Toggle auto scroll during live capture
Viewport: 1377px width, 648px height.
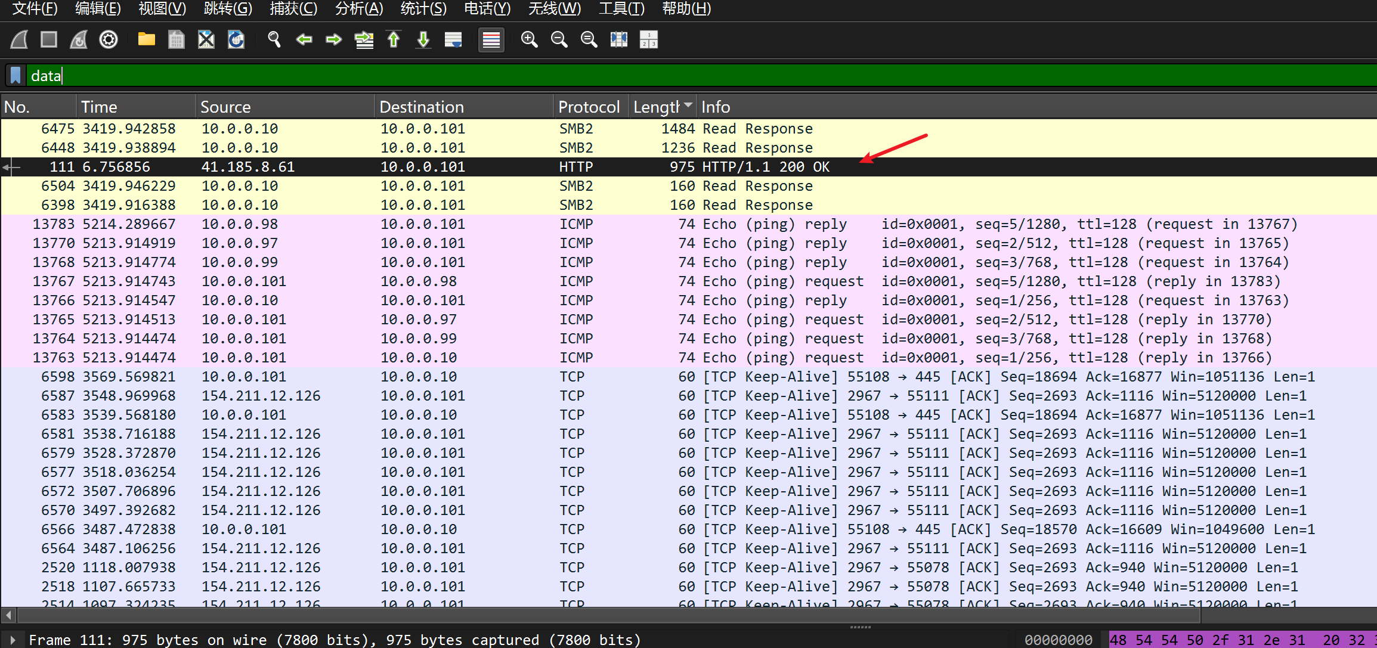[453, 40]
